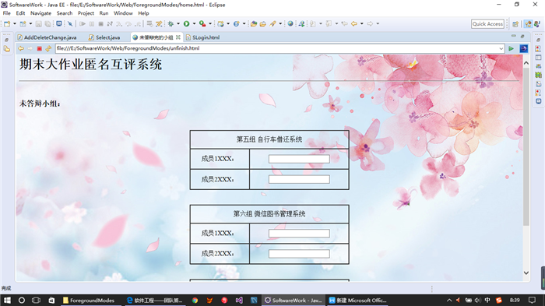
Task: Click the scrollbar down arrow
Action: point(526,273)
